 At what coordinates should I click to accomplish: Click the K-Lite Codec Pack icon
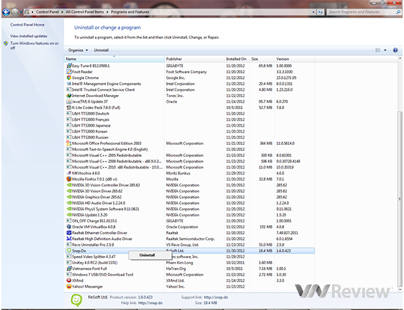click(x=69, y=107)
